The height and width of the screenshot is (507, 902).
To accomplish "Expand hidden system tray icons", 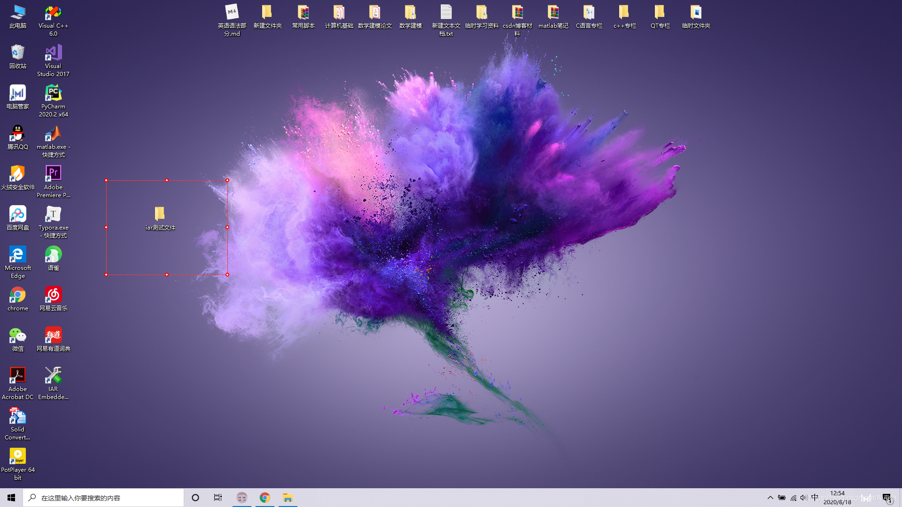I will [770, 498].
